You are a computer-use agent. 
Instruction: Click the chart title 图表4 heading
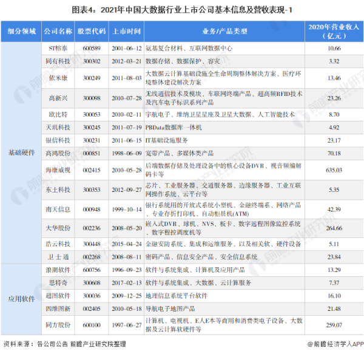(x=182, y=10)
